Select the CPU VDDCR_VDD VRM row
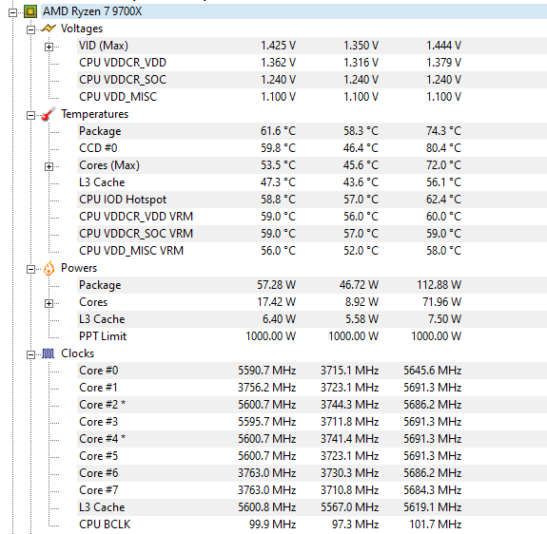 [x=312, y=217]
